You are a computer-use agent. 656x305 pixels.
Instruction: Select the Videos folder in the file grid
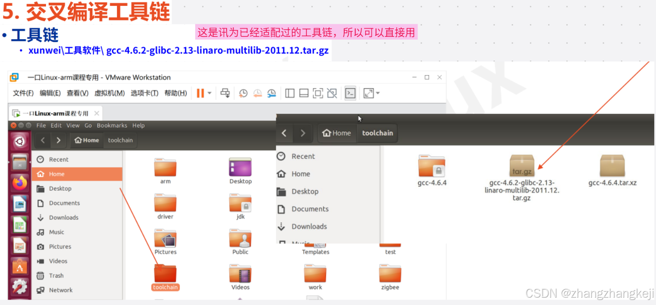[240, 277]
